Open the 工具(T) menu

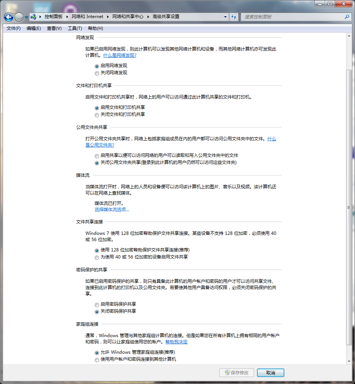[74, 28]
